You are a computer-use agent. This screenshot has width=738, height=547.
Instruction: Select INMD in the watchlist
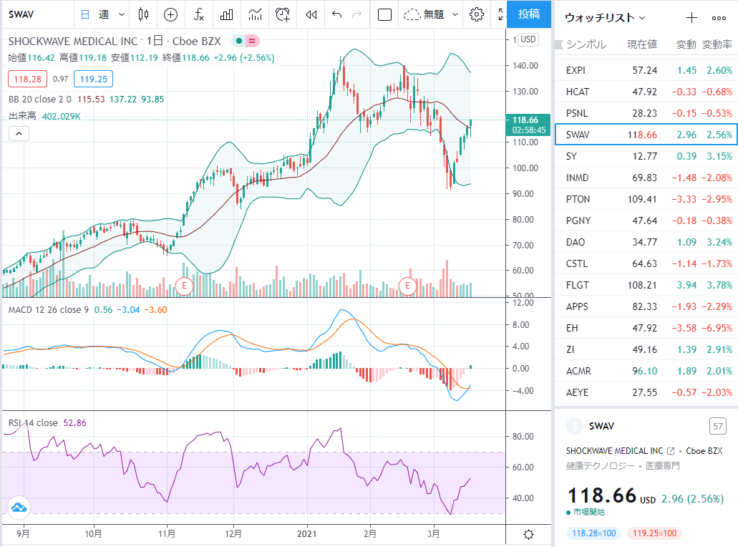pyautogui.click(x=646, y=178)
